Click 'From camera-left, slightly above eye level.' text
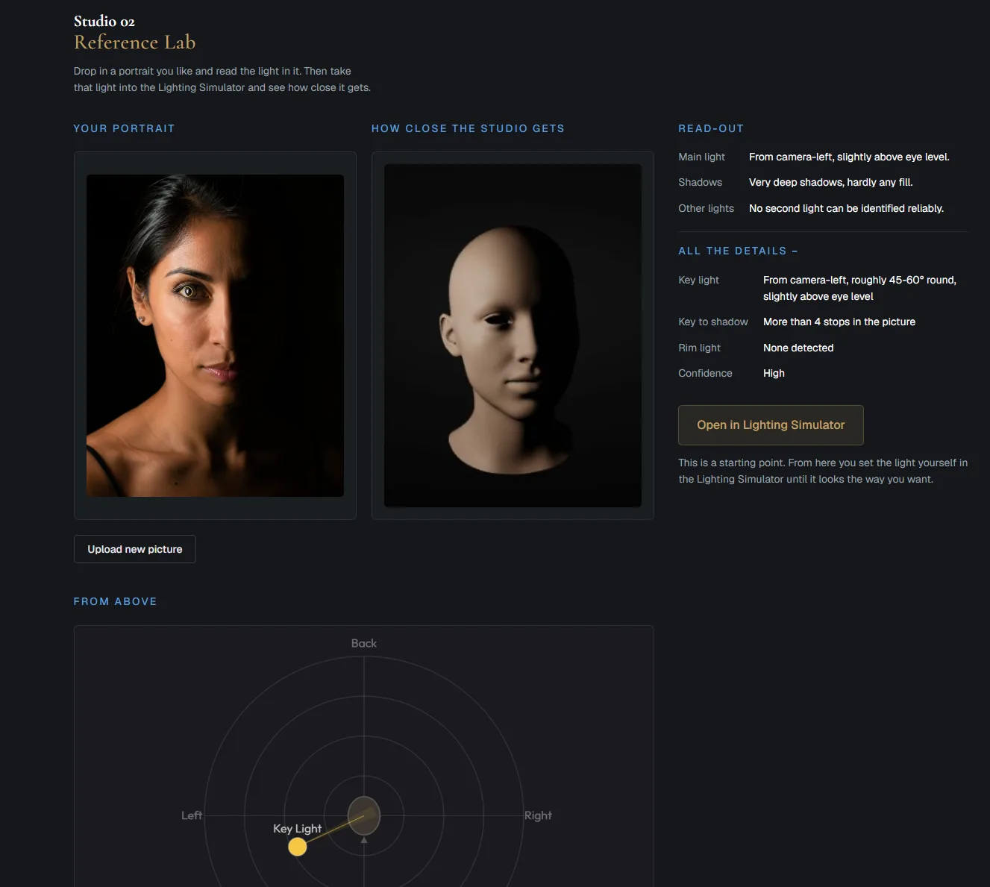The width and height of the screenshot is (990, 887). click(849, 157)
